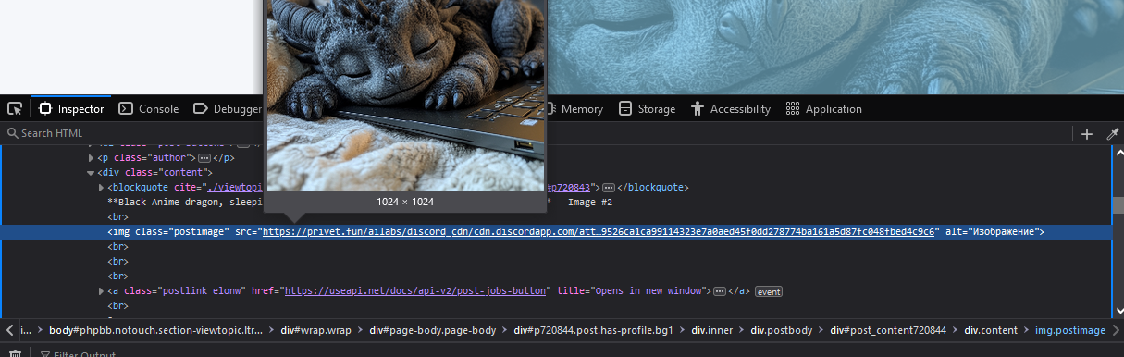Image resolution: width=1124 pixels, height=357 pixels.
Task: Open the Console tab
Action: pos(148,108)
